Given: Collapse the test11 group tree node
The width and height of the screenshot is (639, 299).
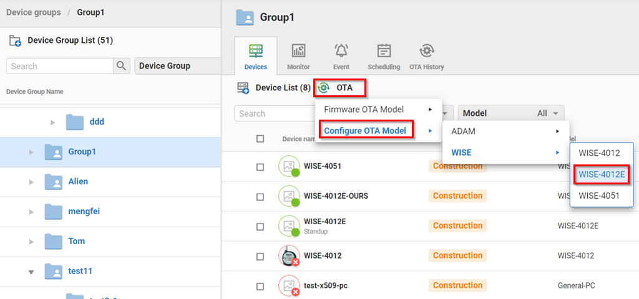Looking at the screenshot, I should [x=31, y=272].
